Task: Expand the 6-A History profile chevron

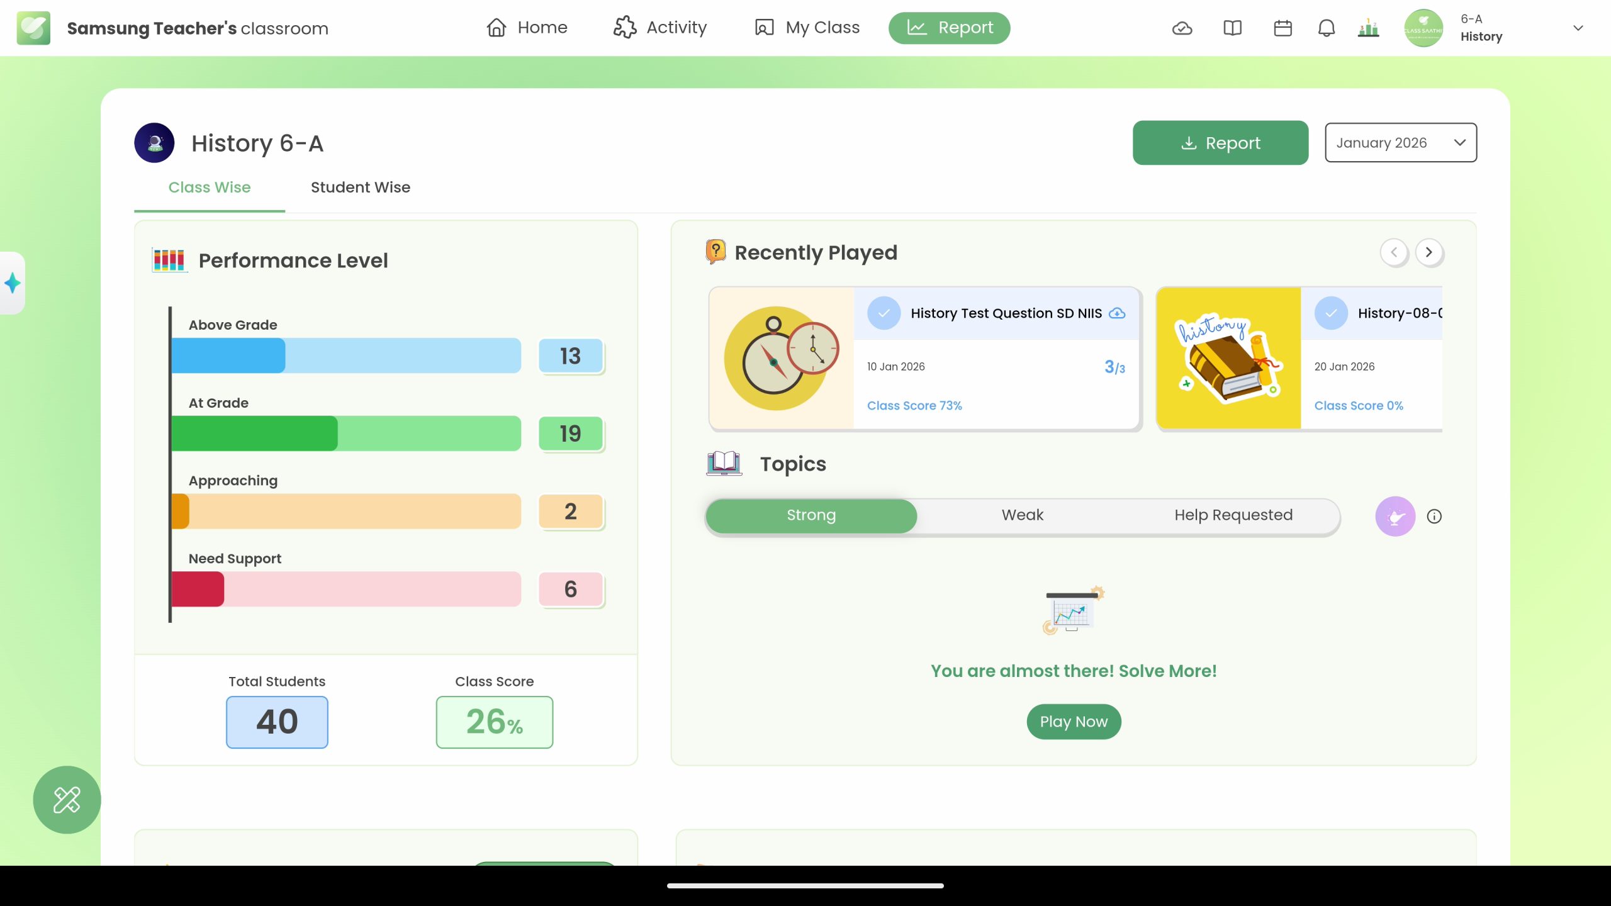Action: pos(1578,28)
